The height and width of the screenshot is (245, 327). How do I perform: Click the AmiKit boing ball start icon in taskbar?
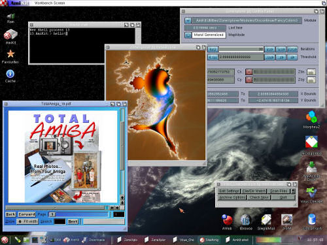click(x=5, y=240)
